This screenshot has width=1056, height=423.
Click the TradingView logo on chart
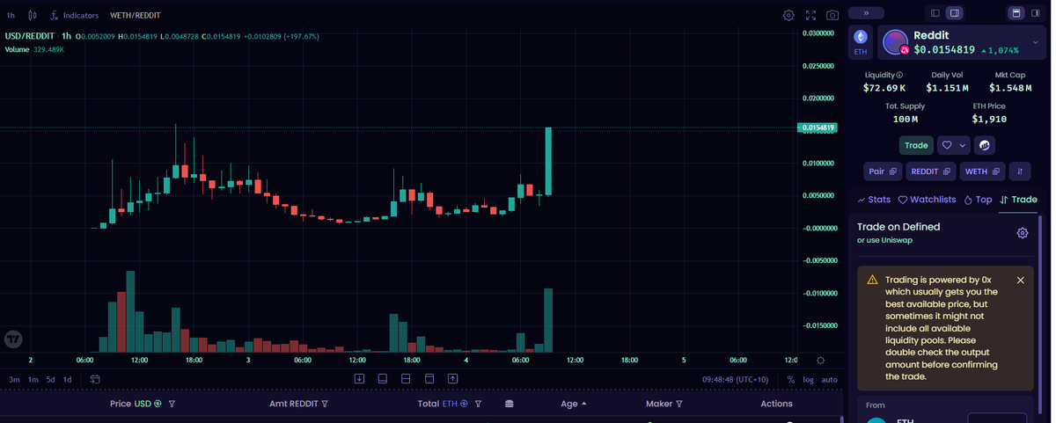(13, 339)
